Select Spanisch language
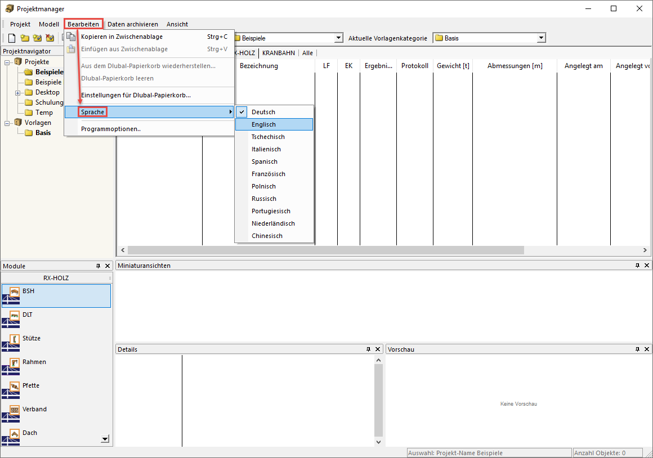Viewport: 653px width, 458px height. (274, 161)
